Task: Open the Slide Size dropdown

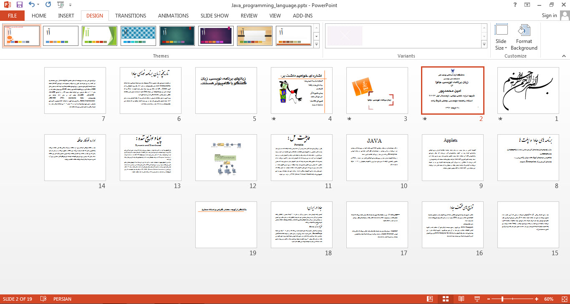Action: coord(501,38)
